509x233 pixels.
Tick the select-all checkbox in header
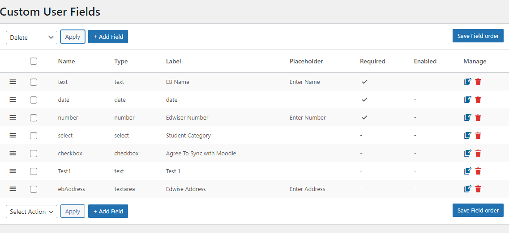34,61
